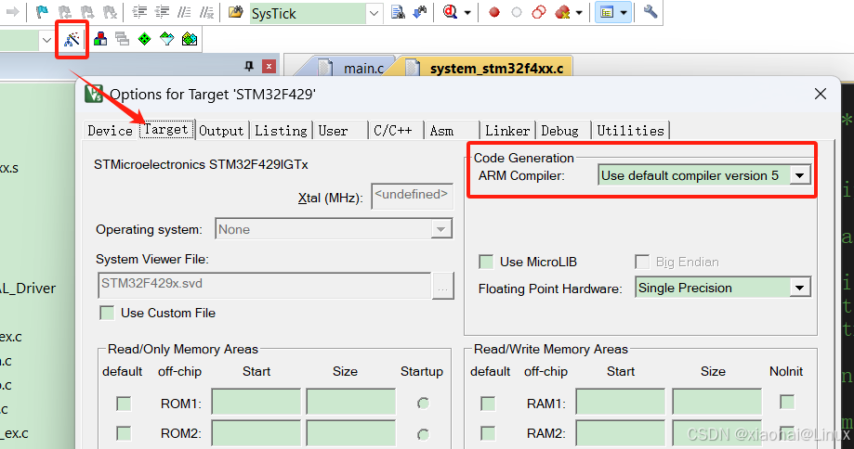This screenshot has height=449, width=854.
Task: Toggle bookmark flag icon in toolbar
Action: coord(42,12)
